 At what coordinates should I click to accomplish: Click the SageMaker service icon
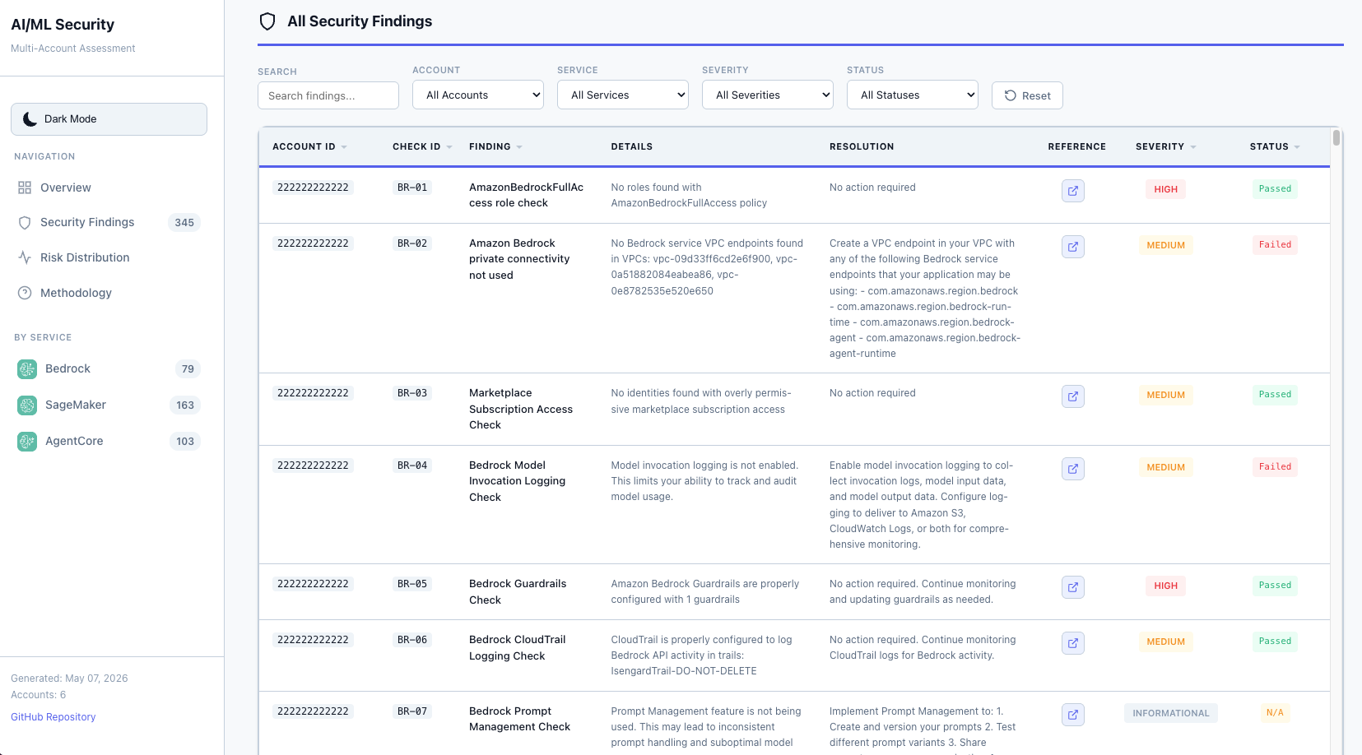[27, 405]
